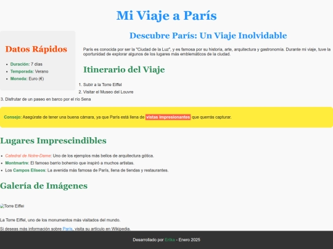
Task: Click the 'Itinerario del Viaje' heading
Action: tap(124, 69)
